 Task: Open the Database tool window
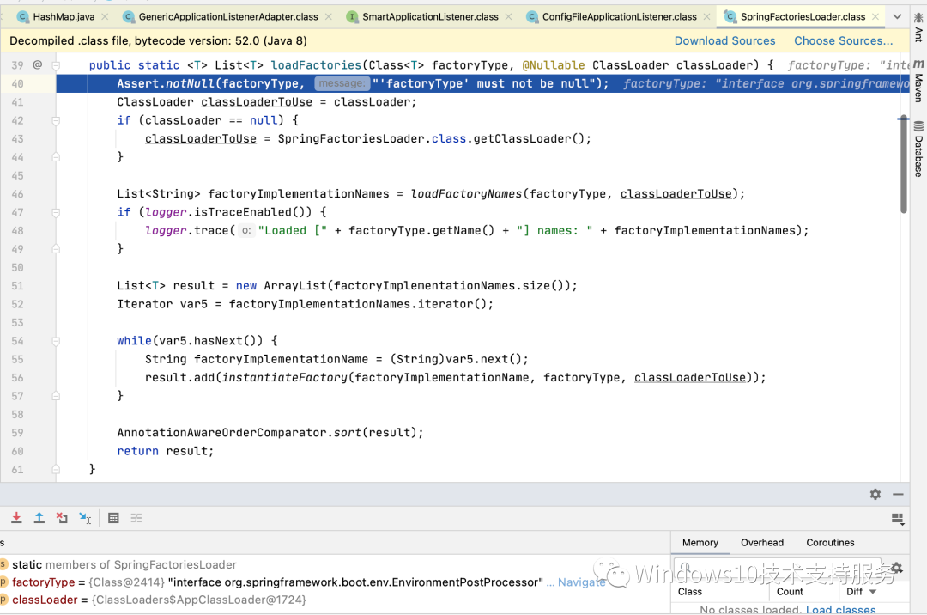pyautogui.click(x=918, y=149)
